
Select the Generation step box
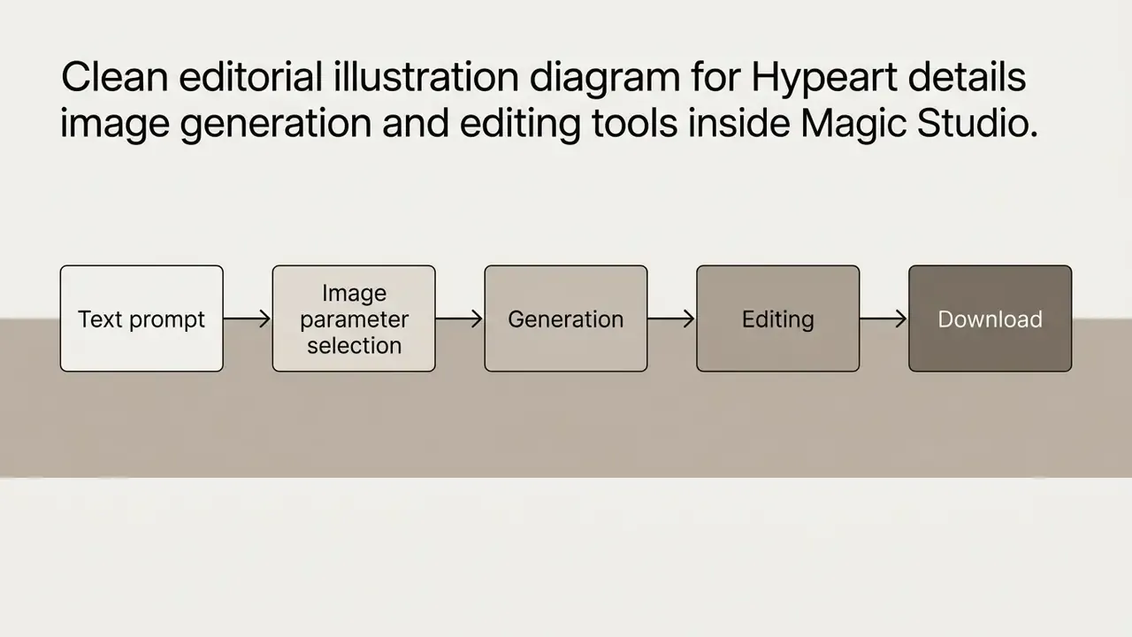(x=566, y=318)
